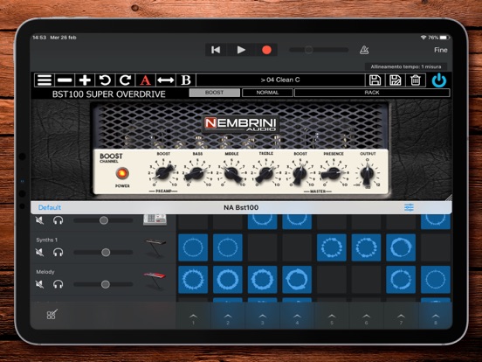The image size is (482, 362).
Task: Open the grid edit cells icon
Action: [x=52, y=315]
